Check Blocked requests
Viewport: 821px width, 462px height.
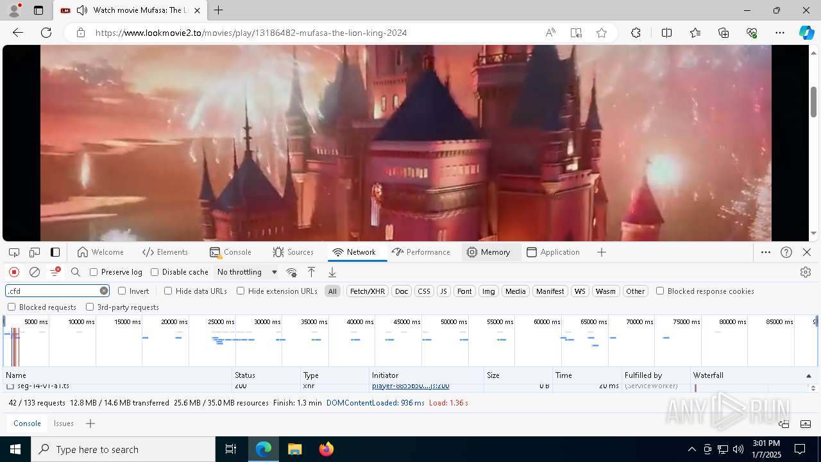coord(12,307)
